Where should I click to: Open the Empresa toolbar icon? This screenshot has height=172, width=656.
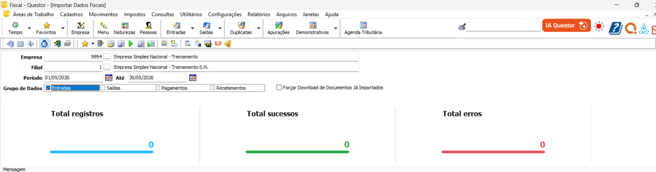80,28
